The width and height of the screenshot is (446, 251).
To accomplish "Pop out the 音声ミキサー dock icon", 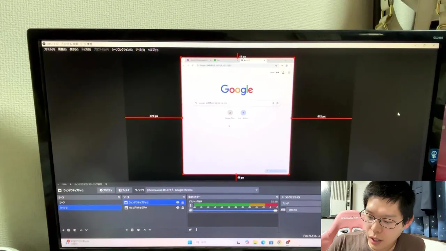I will coord(277,197).
